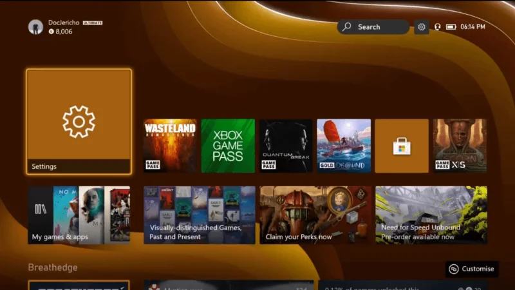Screen dimensions: 515x290
Task: Launch the Dredge Gold game tile
Action: coord(344,146)
